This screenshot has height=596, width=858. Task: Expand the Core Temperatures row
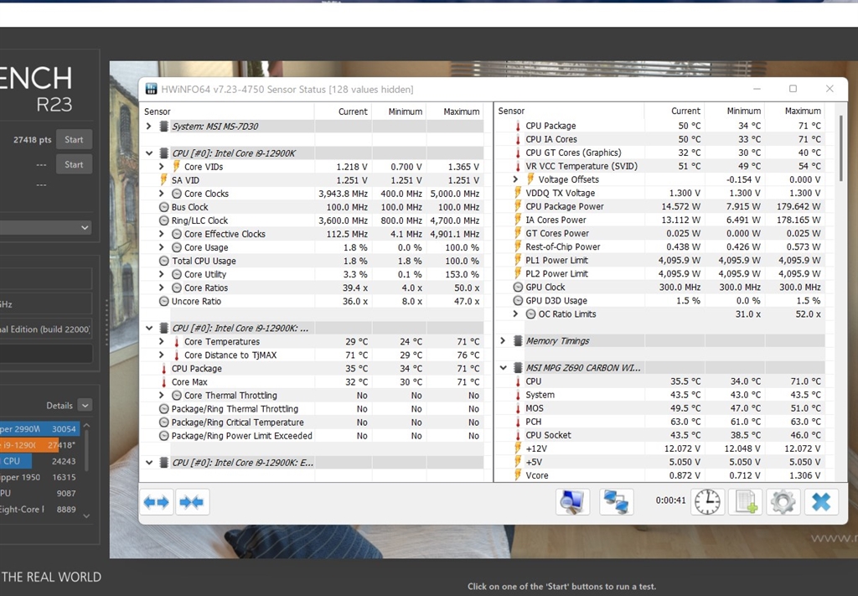click(162, 341)
